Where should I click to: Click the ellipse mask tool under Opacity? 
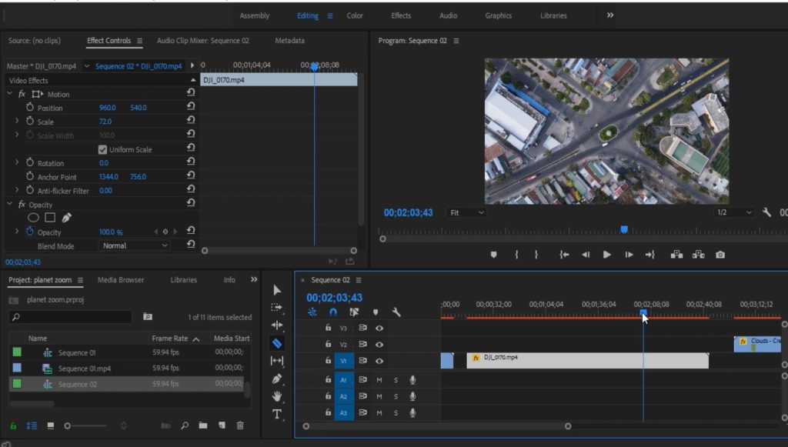33,218
